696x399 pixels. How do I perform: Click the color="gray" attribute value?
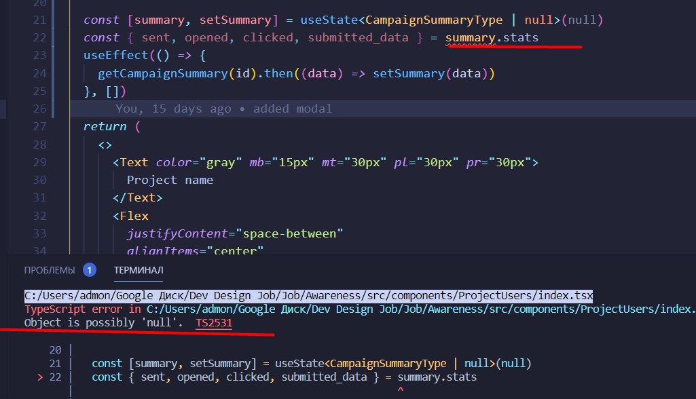tap(221, 162)
